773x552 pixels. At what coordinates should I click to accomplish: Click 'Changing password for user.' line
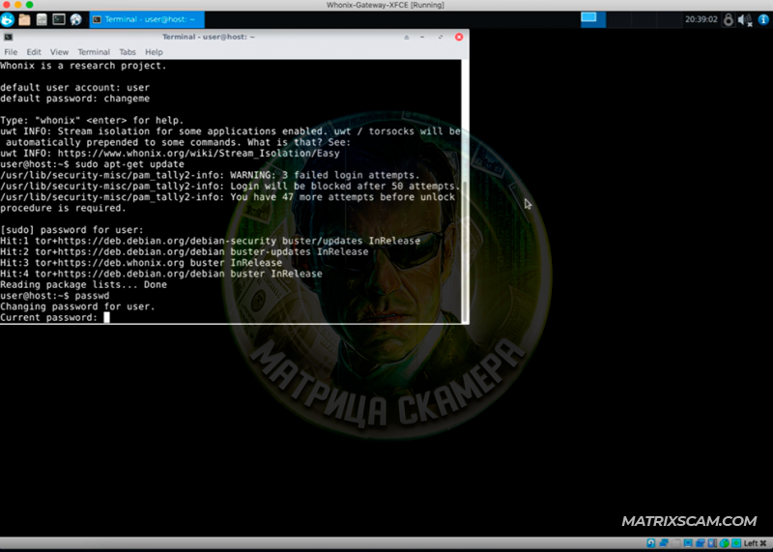(x=77, y=306)
